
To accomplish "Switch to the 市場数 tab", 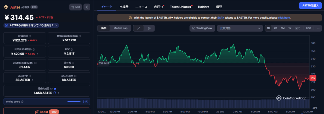I will pos(124,7).
